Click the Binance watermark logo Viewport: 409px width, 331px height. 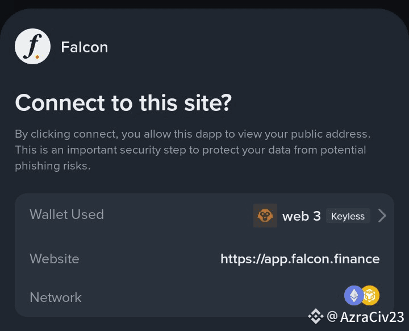315,316
